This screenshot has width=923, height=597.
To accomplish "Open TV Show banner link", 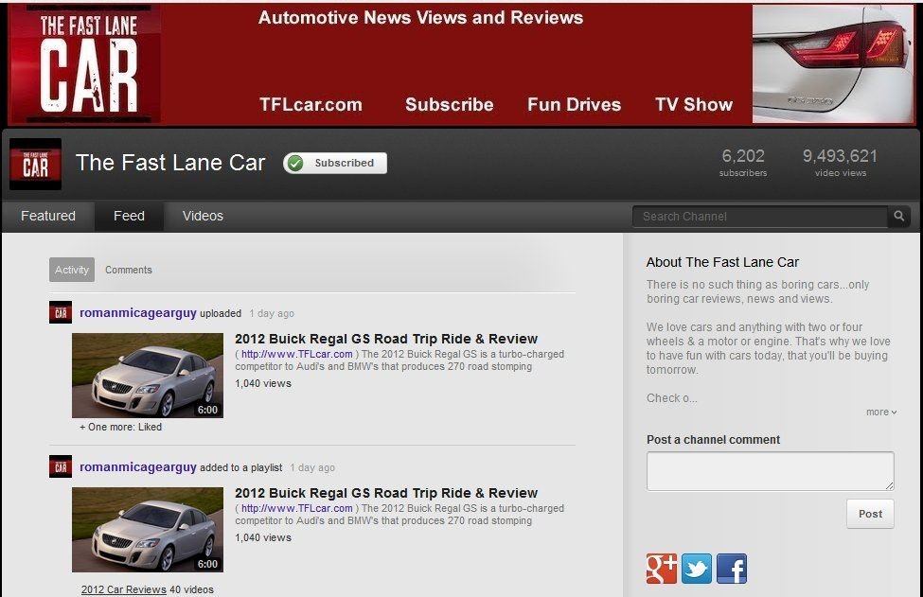I will [694, 105].
